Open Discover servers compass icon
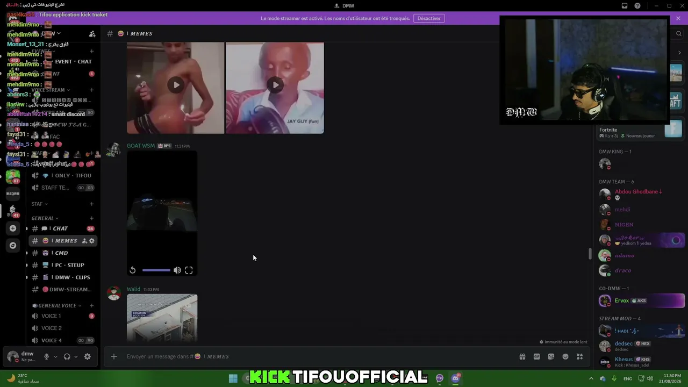This screenshot has height=387, width=688. [13, 246]
